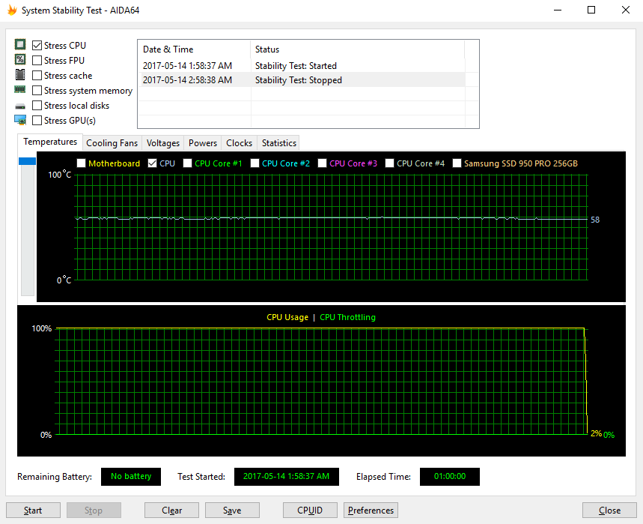Image resolution: width=643 pixels, height=524 pixels.
Task: Click the disk drive icon beside Stress local disks
Action: point(20,106)
